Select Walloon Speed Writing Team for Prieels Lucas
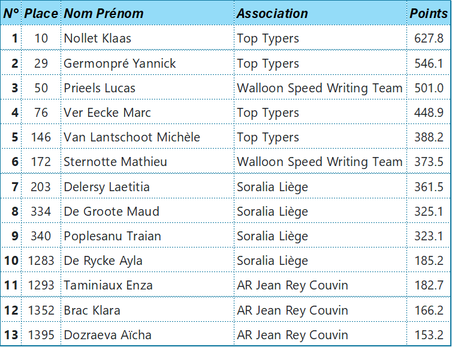The image size is (452, 347). pos(320,88)
